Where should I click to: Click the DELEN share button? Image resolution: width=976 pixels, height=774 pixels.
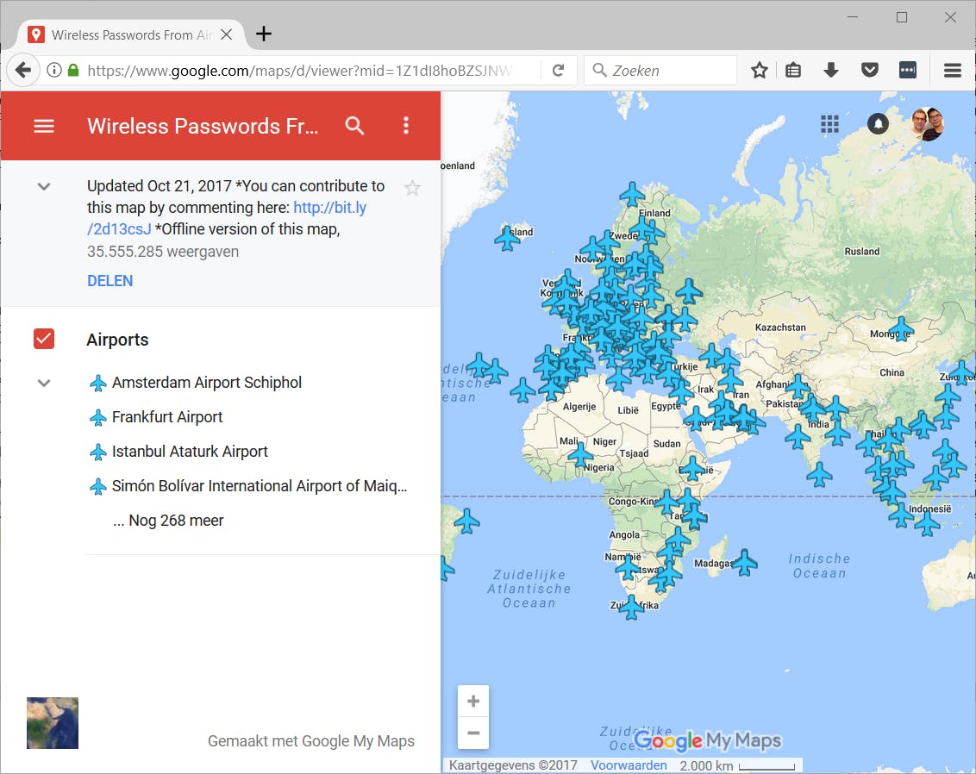click(x=110, y=281)
